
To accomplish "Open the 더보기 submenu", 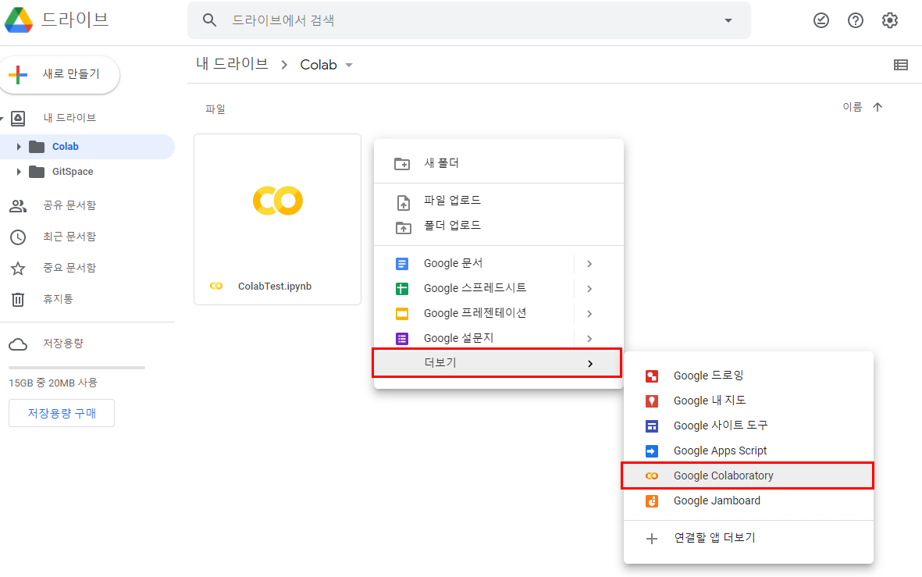I will pyautogui.click(x=497, y=363).
